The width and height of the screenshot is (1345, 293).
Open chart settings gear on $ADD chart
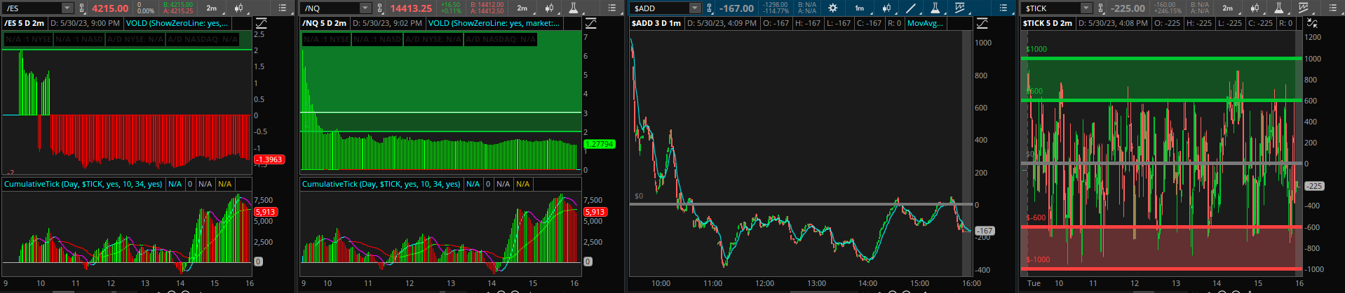[x=832, y=8]
